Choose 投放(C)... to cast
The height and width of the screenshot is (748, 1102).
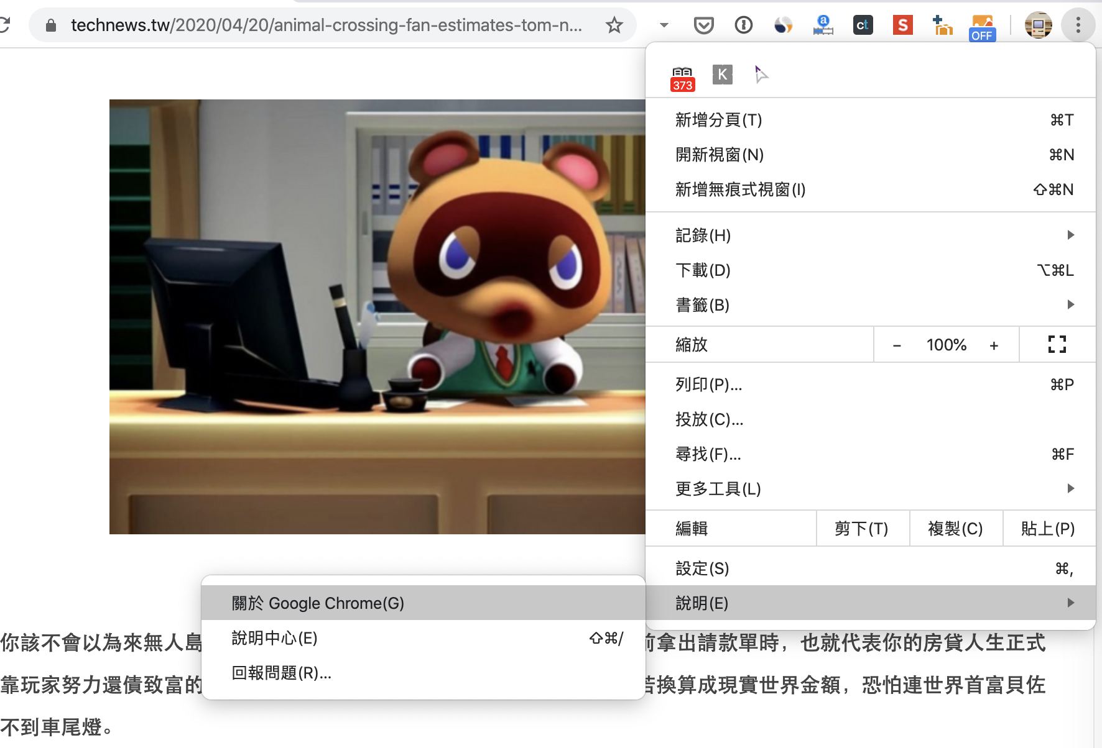tap(871, 419)
